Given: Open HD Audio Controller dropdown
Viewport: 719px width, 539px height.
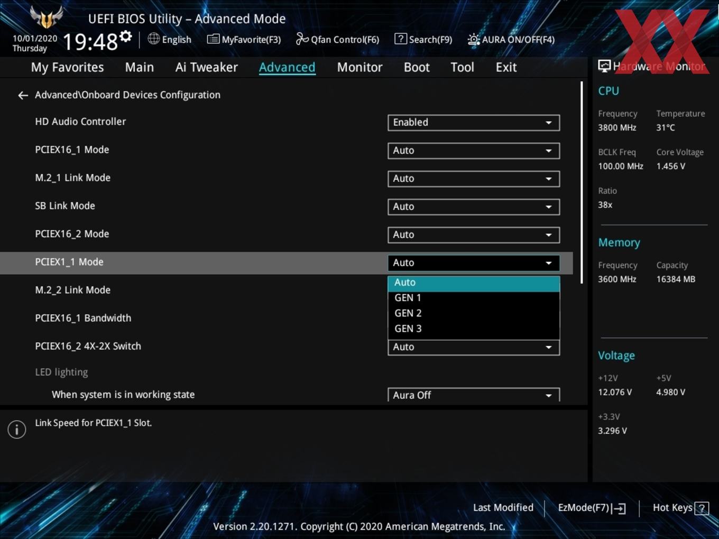Looking at the screenshot, I should point(474,123).
